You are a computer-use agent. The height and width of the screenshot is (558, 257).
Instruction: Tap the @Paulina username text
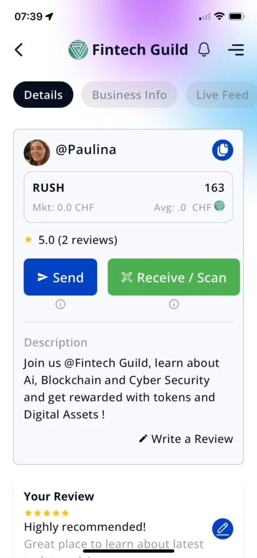pos(85,150)
